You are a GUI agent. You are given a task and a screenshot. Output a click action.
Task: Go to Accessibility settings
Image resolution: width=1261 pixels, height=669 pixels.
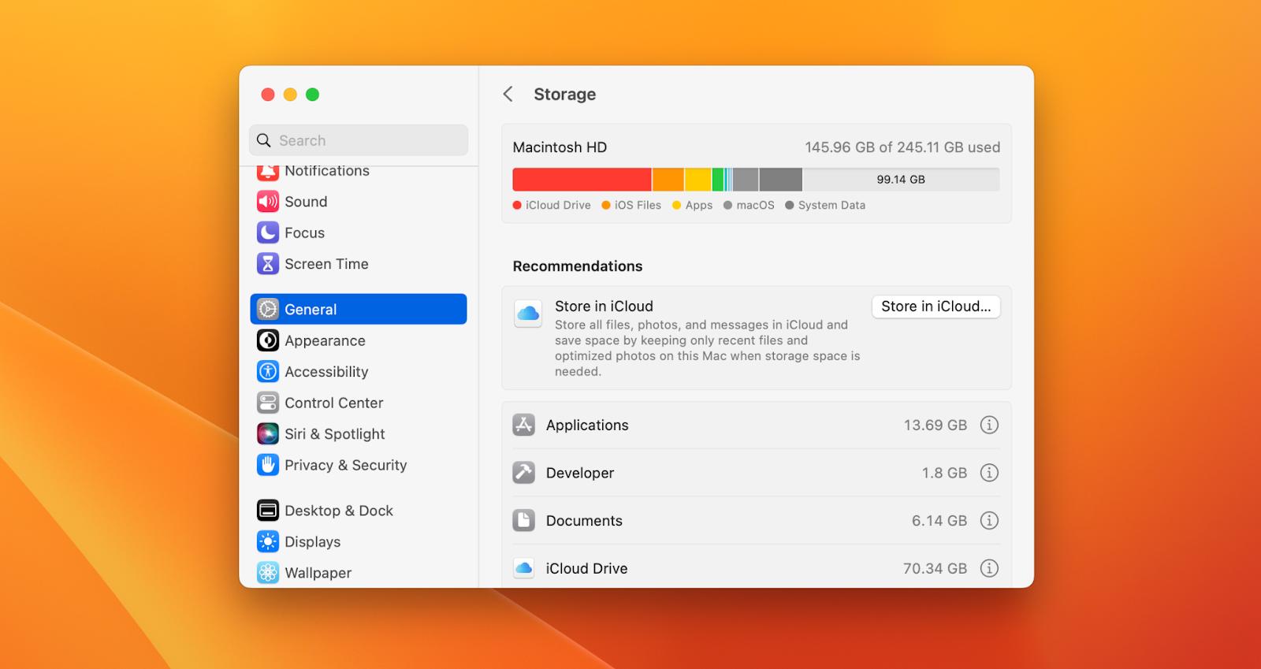[x=359, y=371]
